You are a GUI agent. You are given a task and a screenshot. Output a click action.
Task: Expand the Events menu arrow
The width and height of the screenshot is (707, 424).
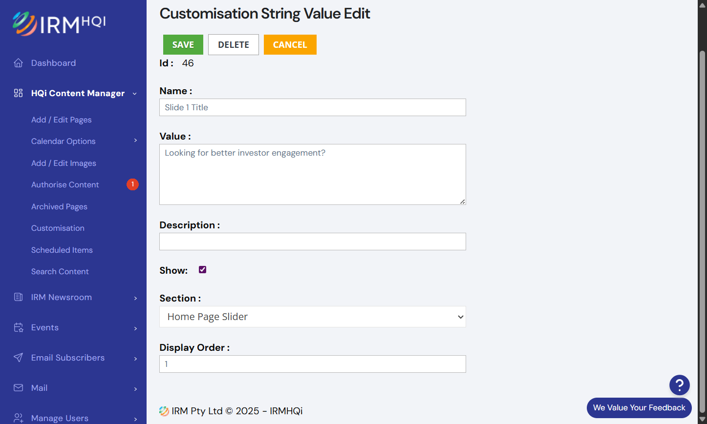click(135, 328)
